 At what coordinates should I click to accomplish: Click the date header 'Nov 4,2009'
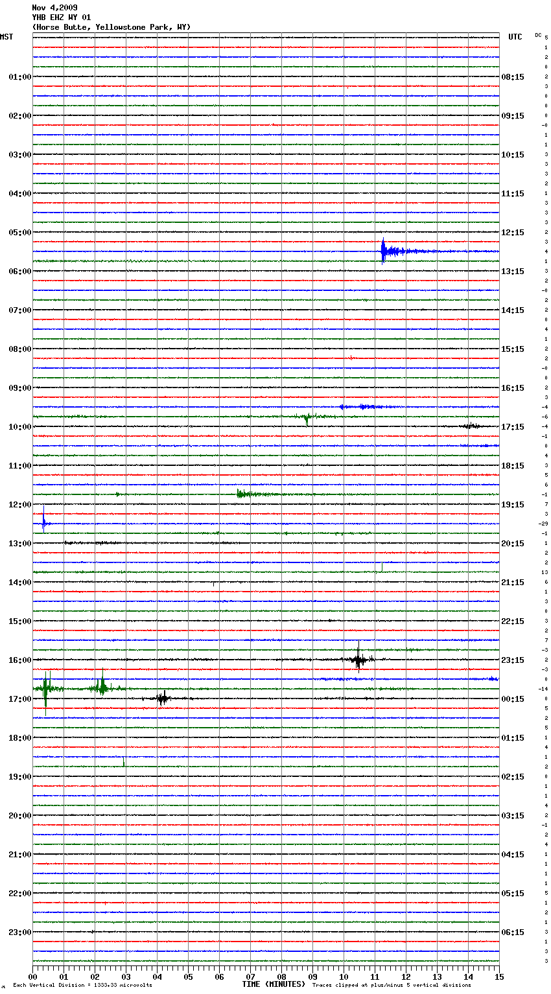point(54,8)
